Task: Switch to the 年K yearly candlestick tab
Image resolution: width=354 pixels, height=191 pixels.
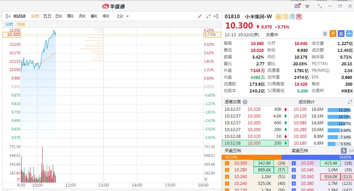Action: point(106,16)
